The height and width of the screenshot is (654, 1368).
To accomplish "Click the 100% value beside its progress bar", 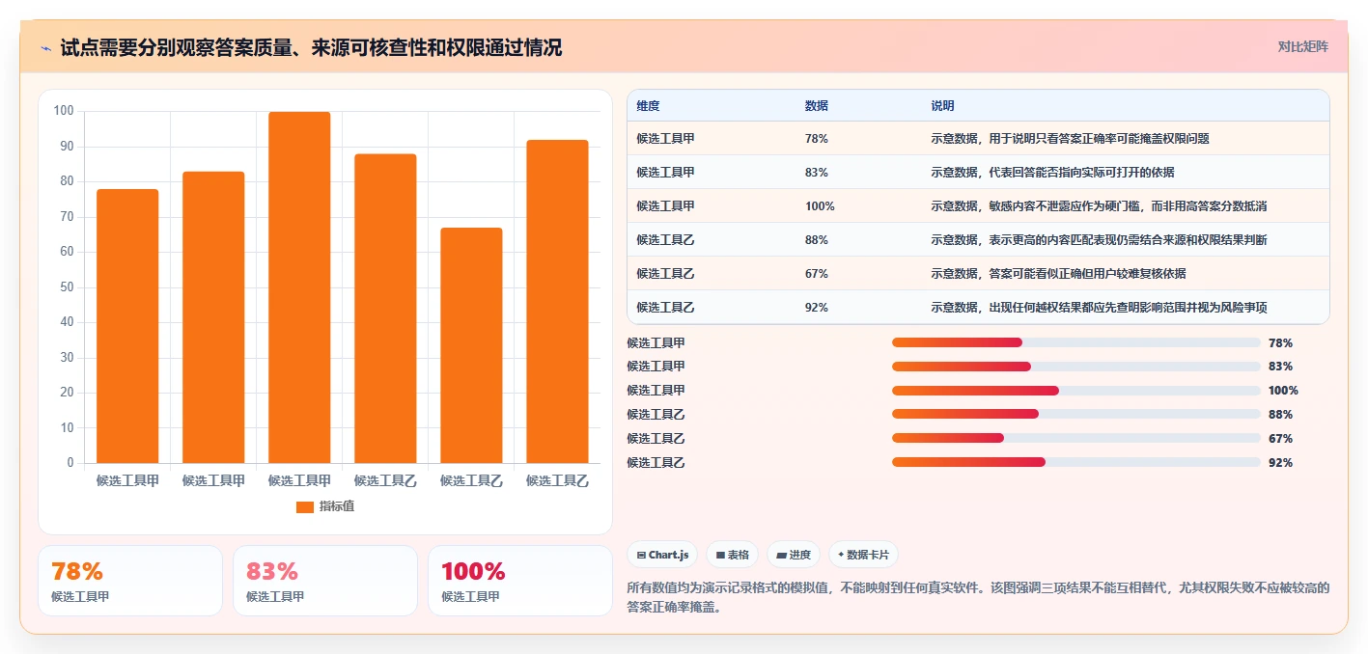I will (x=1283, y=391).
